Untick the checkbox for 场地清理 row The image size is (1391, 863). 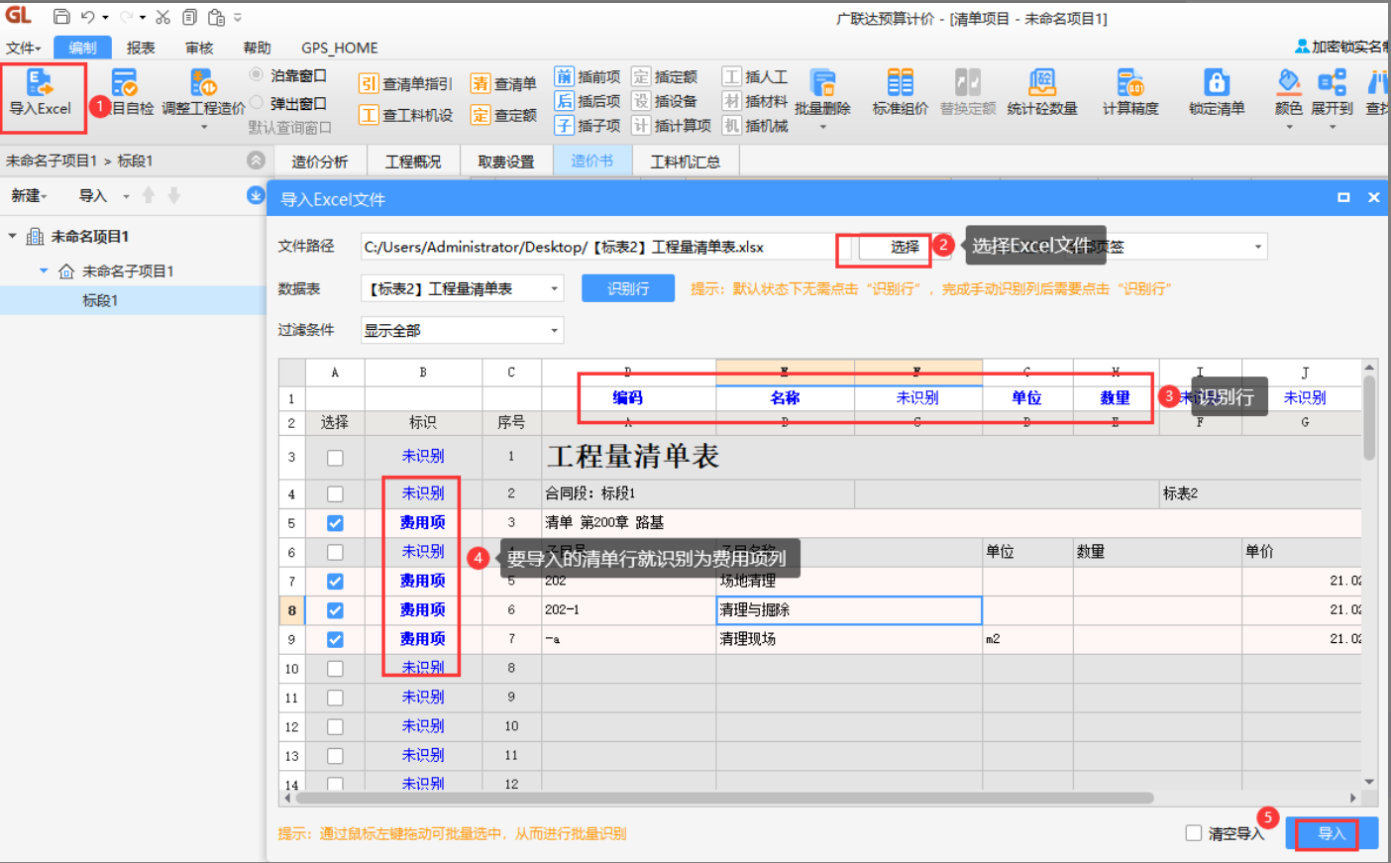coord(335,582)
